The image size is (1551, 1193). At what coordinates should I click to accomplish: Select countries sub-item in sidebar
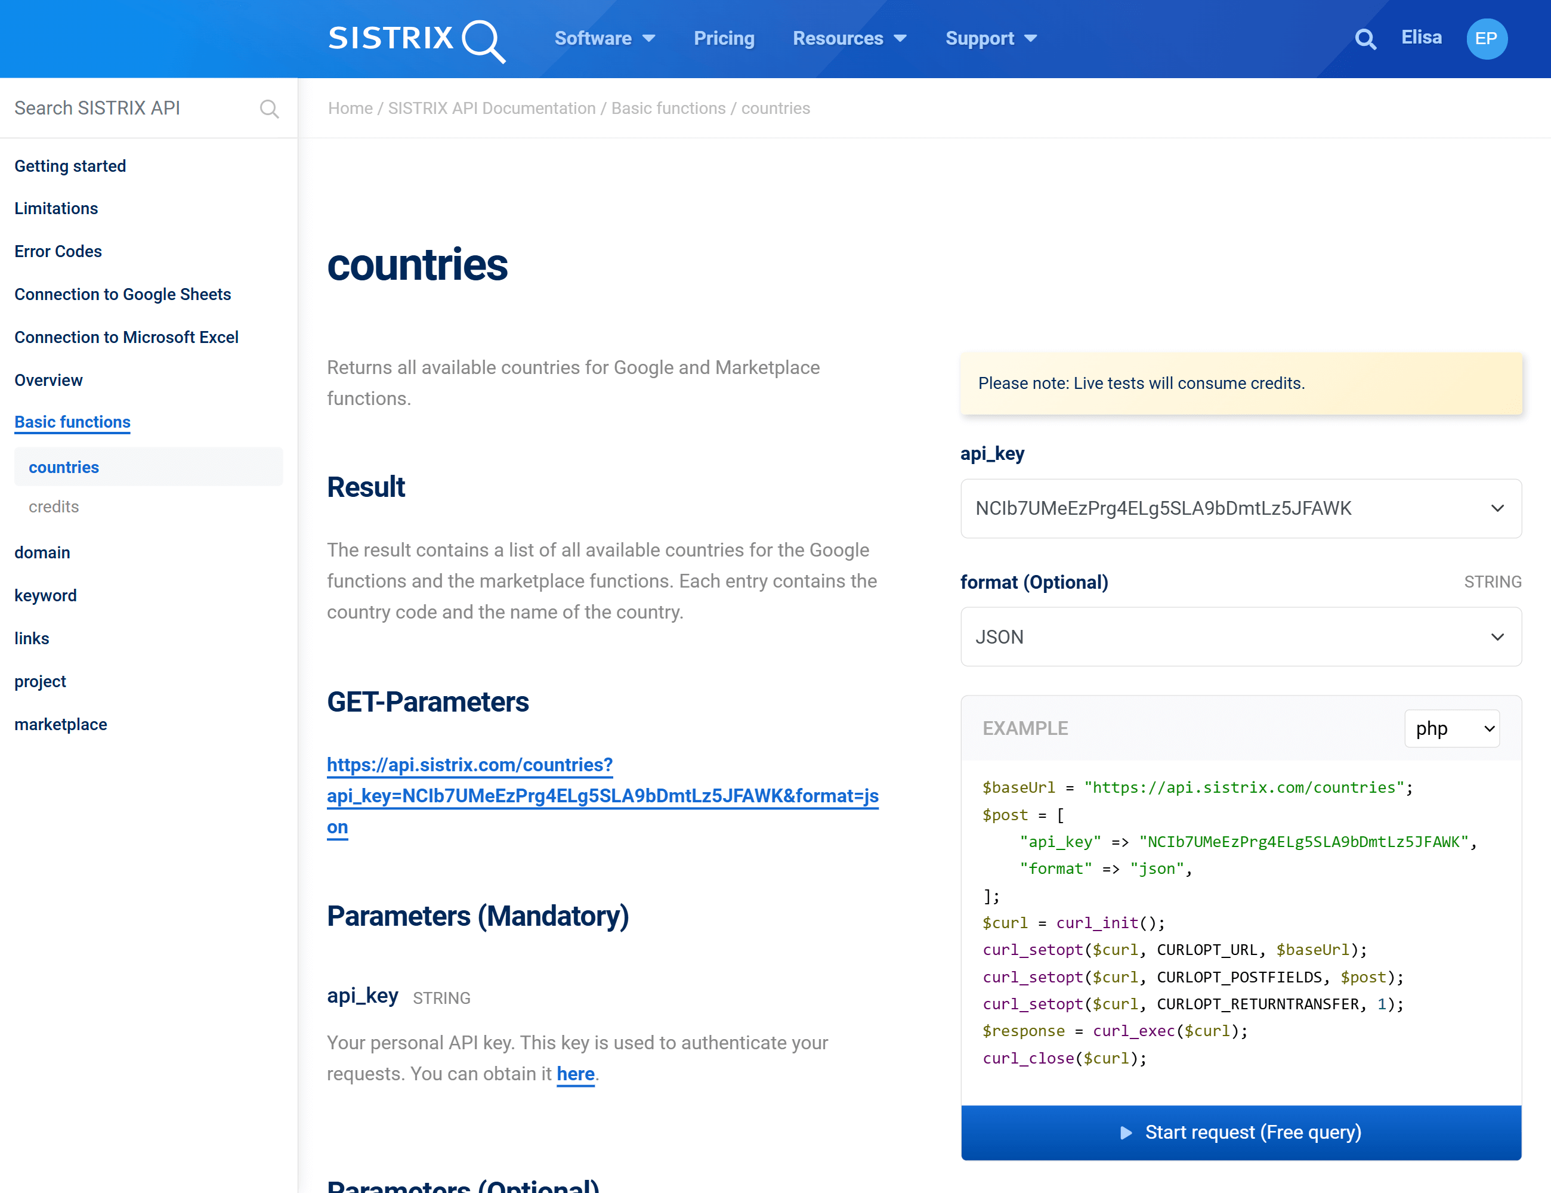149,466
